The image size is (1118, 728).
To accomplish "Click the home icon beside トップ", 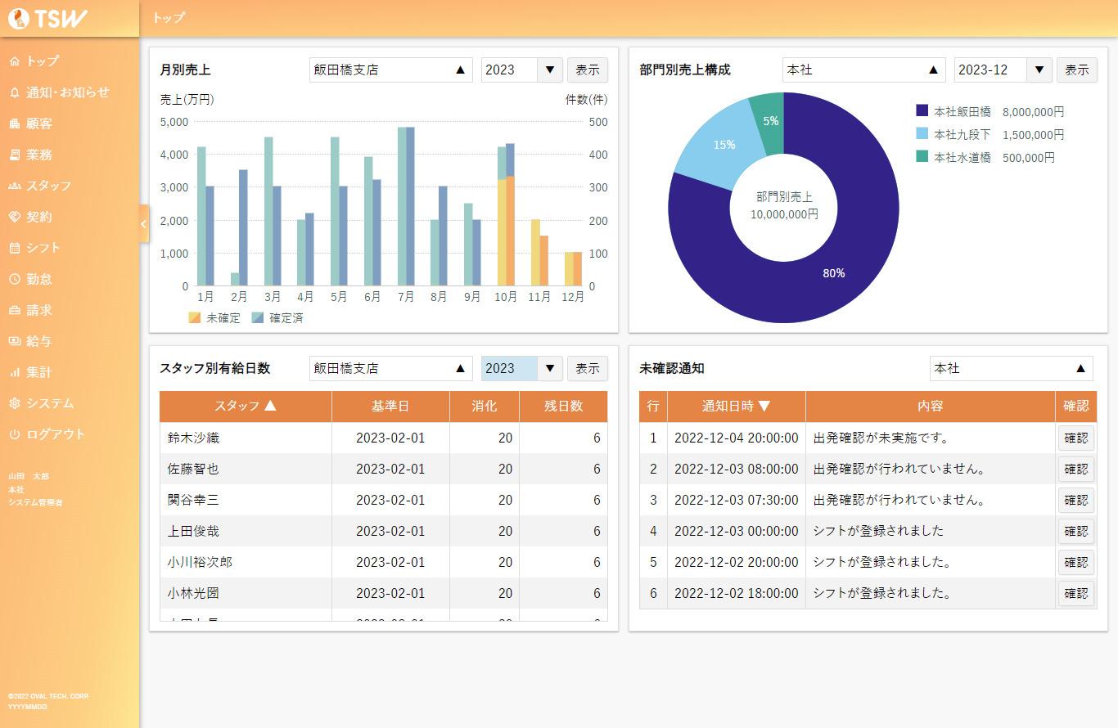I will coord(14,61).
